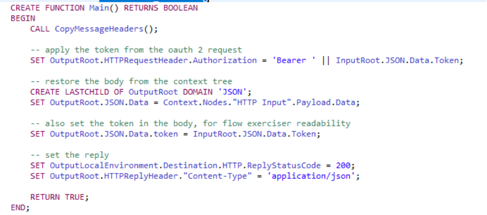Click the CALL CopyMessageHeaders() line
This screenshot has width=487, height=215.
[94, 29]
